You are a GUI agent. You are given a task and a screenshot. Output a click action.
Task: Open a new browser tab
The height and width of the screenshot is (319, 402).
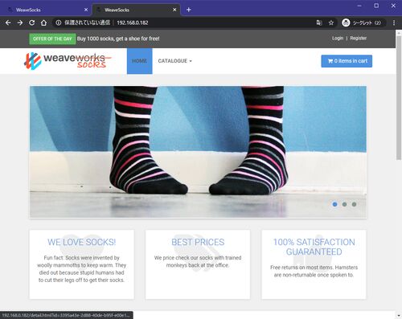click(189, 10)
